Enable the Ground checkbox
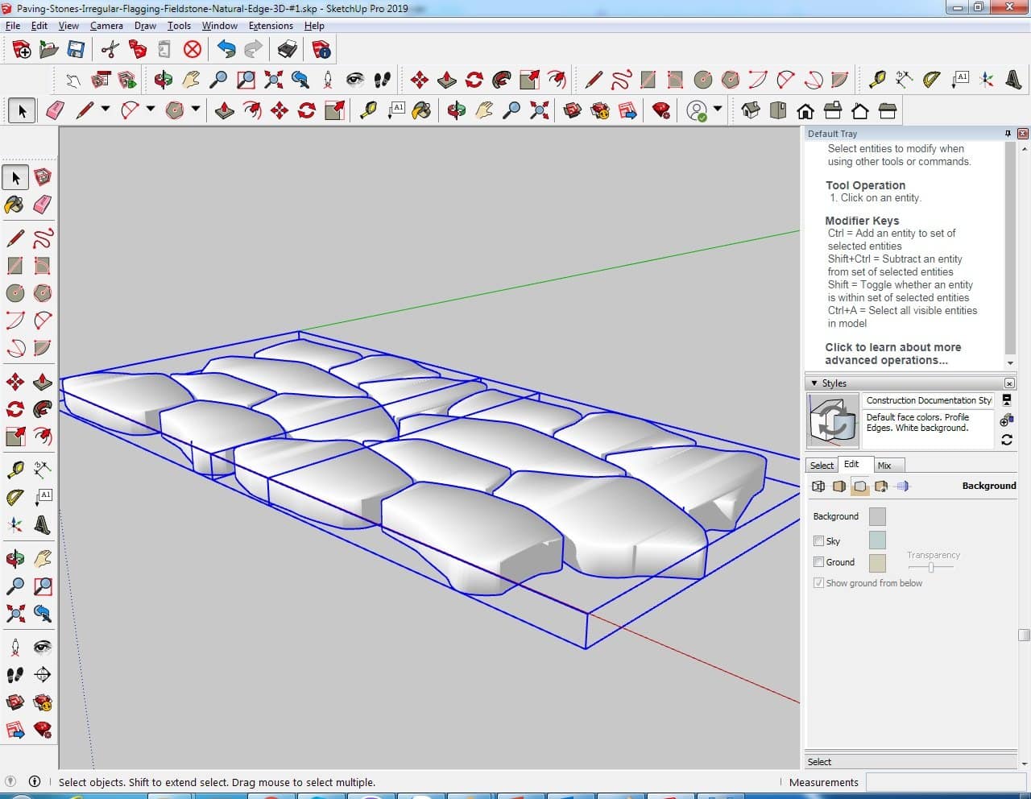The height and width of the screenshot is (799, 1031). point(818,562)
